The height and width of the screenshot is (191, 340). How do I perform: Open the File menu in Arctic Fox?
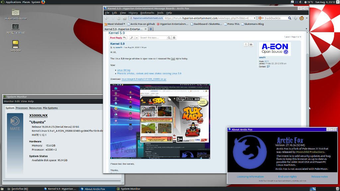click(107, 13)
